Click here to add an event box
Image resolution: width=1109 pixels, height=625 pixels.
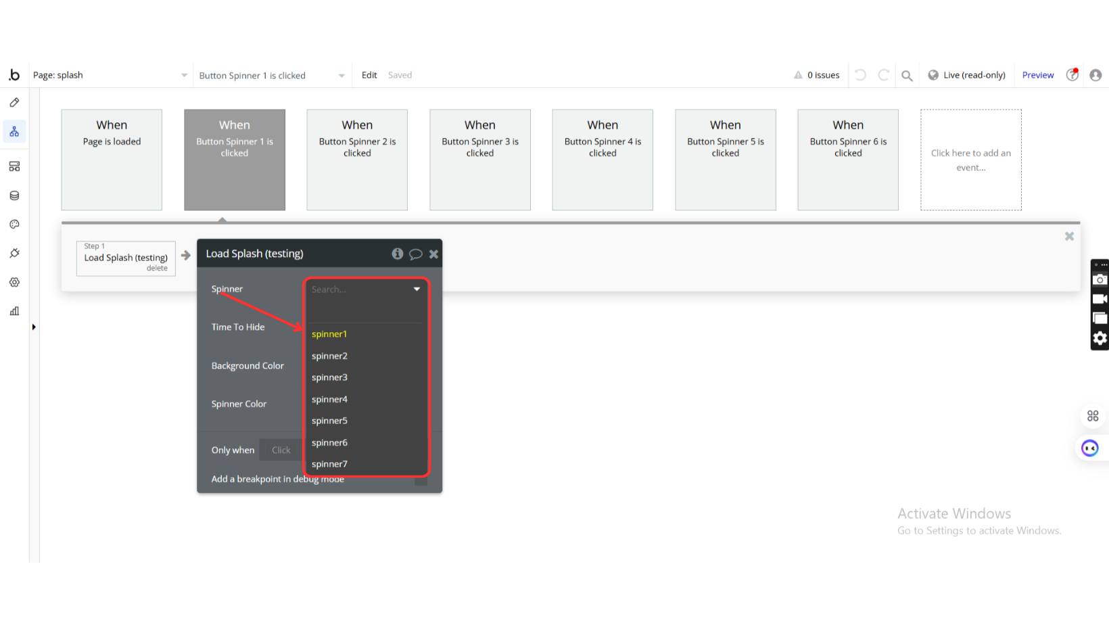point(971,160)
